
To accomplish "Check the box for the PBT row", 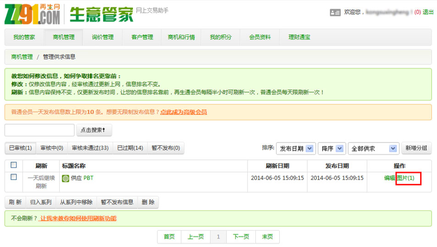I will [14, 177].
